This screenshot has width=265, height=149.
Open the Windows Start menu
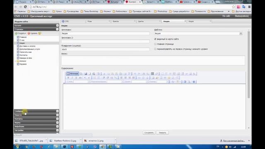[x=17, y=147]
